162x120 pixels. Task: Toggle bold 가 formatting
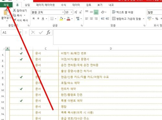(x=33, y=19)
